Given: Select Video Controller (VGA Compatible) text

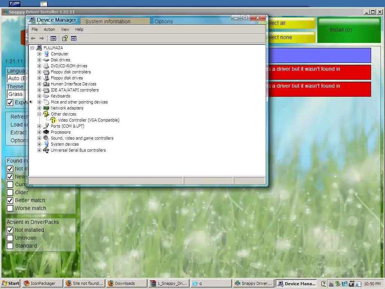Looking at the screenshot, I should tap(89, 120).
